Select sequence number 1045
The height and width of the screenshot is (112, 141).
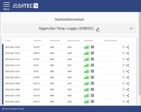69,77
